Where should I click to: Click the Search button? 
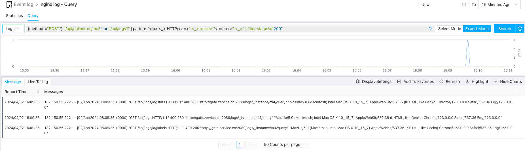(504, 29)
